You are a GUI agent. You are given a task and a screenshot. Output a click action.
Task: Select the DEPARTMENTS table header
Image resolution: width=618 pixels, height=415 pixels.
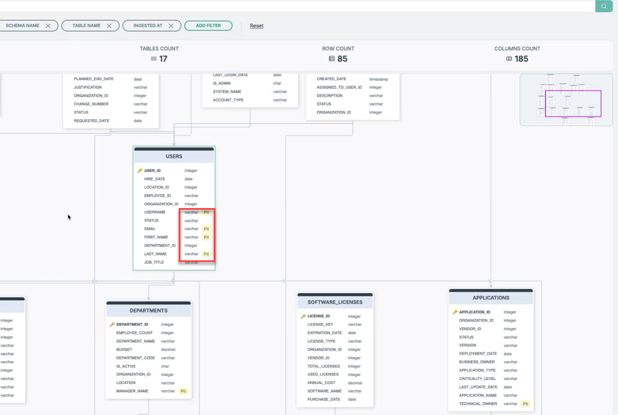[x=148, y=310]
